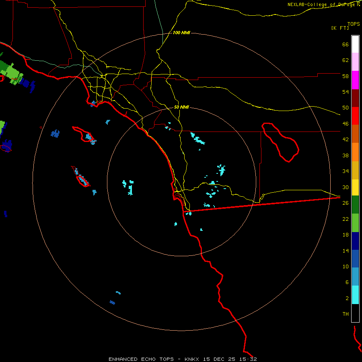Click the '54' legend value
This screenshot has width=362, height=362.
point(346,92)
